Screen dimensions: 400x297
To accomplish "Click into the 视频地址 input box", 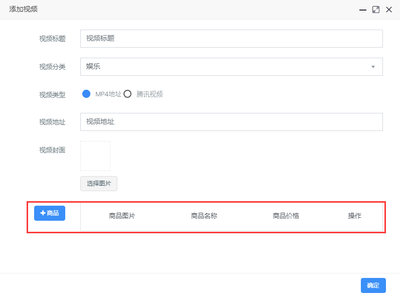I will [231, 122].
